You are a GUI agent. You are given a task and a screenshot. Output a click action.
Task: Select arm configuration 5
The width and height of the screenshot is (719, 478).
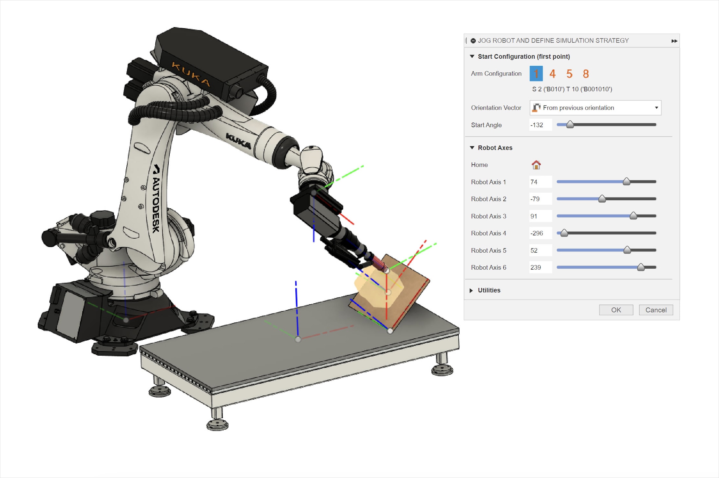coord(569,74)
